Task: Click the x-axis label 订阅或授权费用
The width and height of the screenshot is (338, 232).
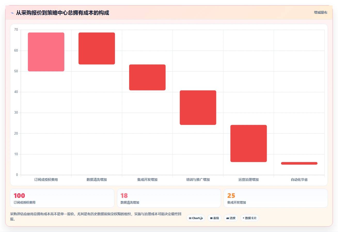Action: click(46, 180)
